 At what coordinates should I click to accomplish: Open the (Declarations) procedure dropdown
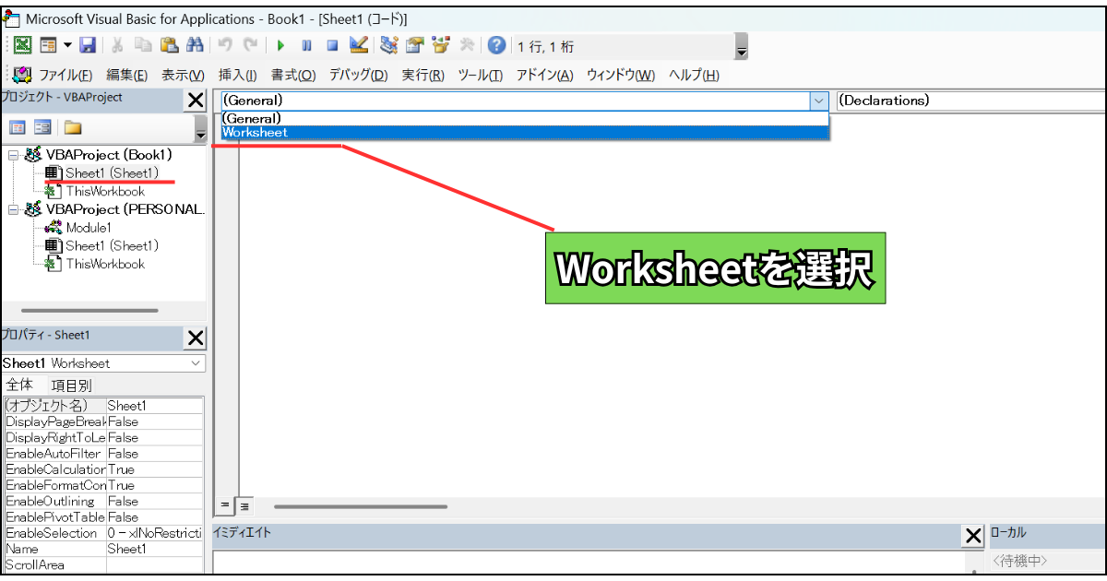click(x=970, y=101)
